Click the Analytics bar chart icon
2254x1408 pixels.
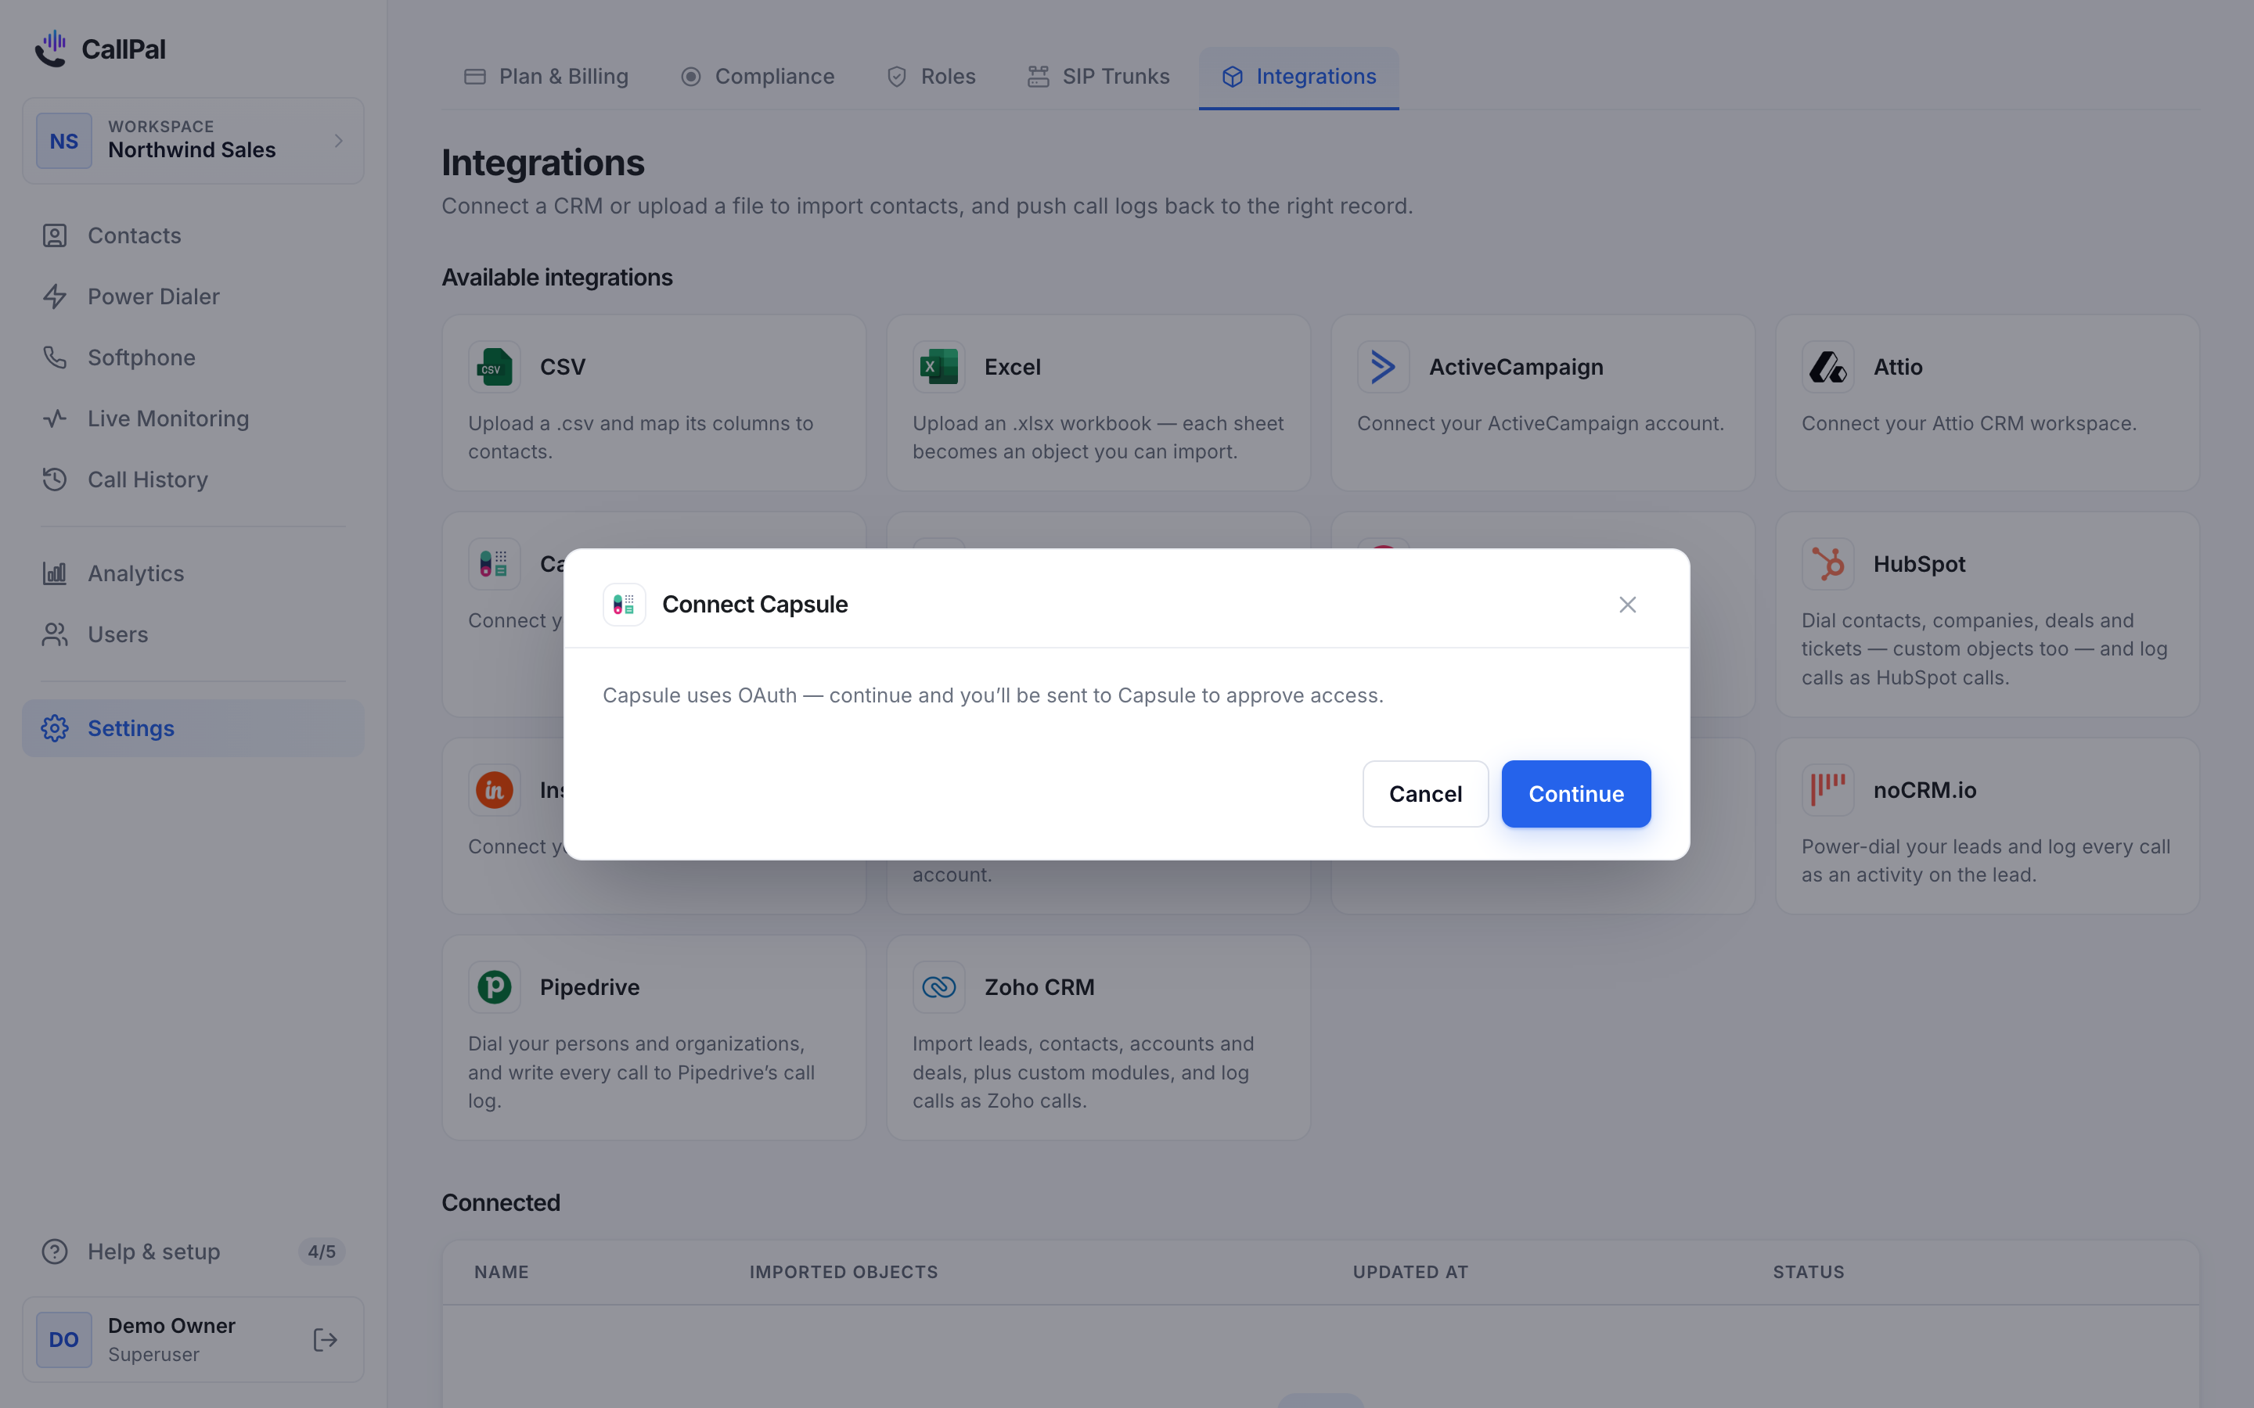[x=55, y=573]
